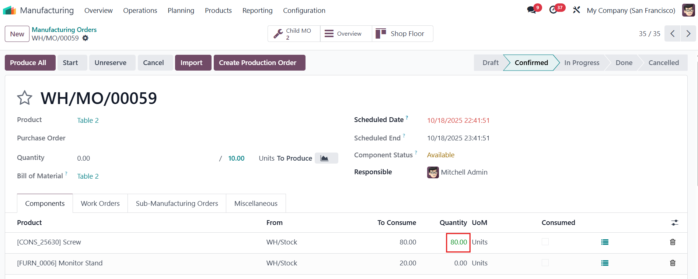The width and height of the screenshot is (698, 279).
Task: Open the gear actions menu beside WH/MO/00059
Action: click(x=85, y=38)
